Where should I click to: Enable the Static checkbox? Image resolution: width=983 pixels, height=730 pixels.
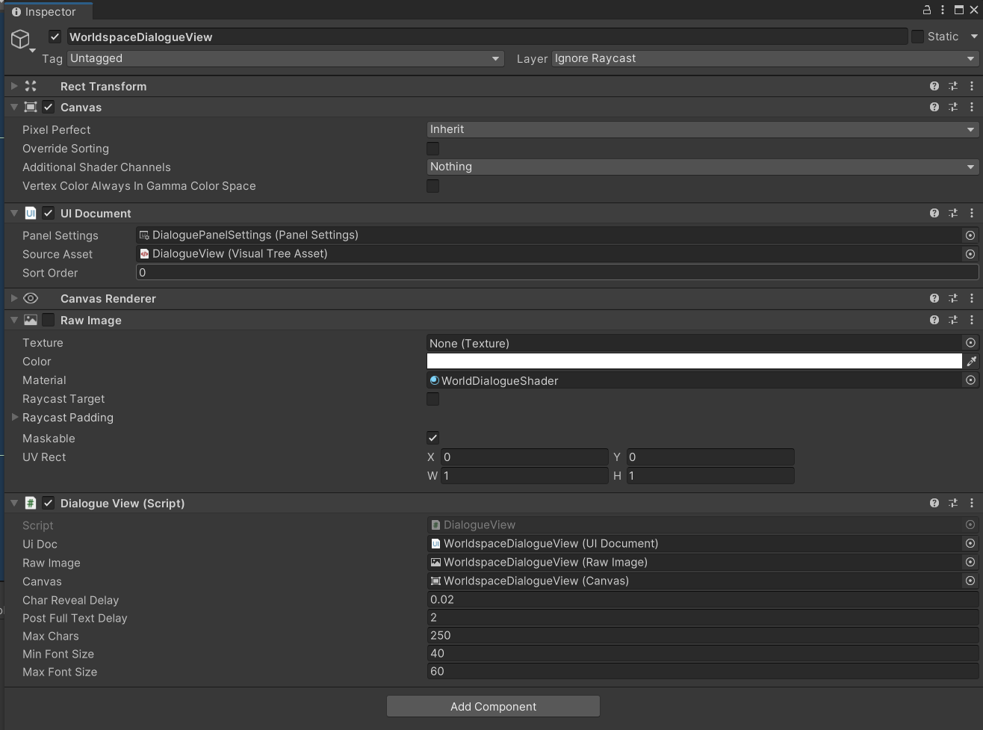pyautogui.click(x=917, y=37)
